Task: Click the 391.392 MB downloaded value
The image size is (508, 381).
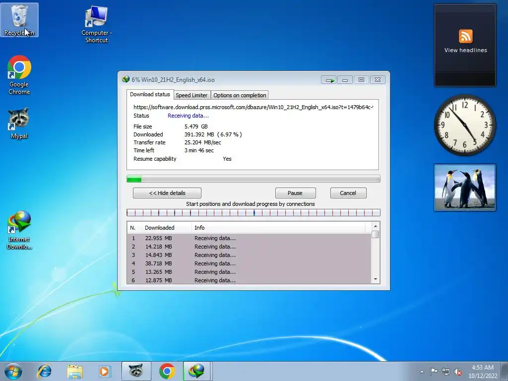Action: click(213, 134)
